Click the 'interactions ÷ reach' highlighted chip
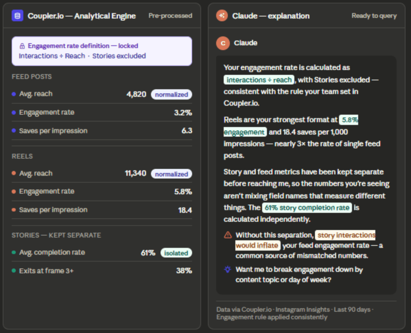This screenshot has height=333, width=411. pyautogui.click(x=259, y=80)
